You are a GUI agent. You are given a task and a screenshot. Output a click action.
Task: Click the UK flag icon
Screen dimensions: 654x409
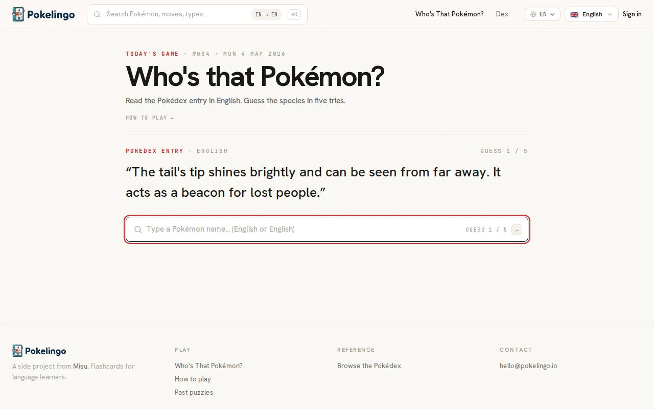574,14
